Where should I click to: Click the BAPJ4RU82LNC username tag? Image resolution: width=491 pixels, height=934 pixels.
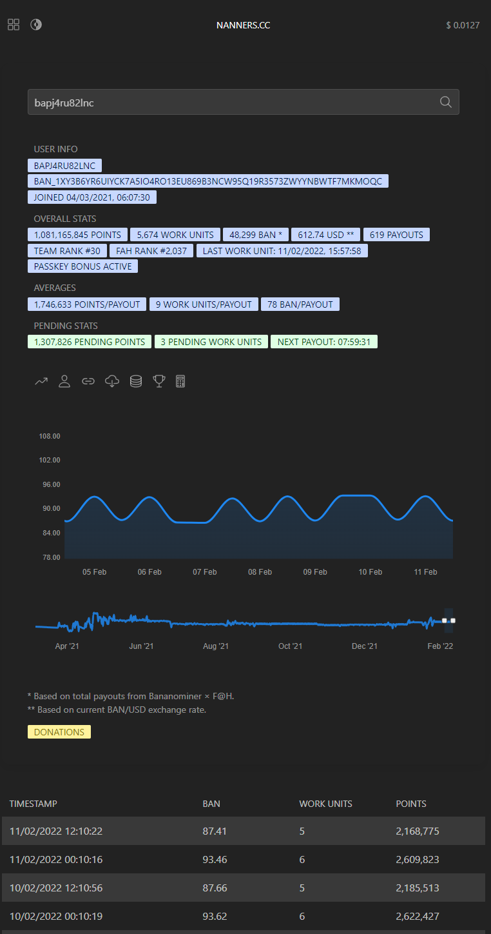point(64,166)
